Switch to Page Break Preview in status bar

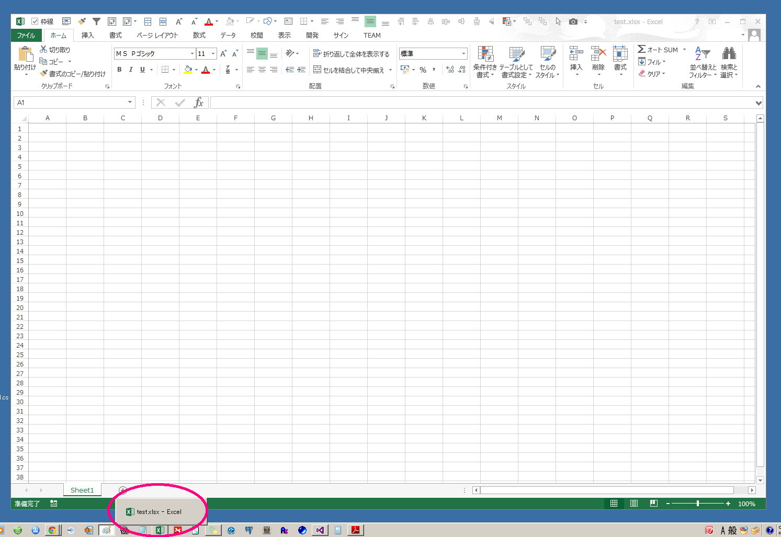[653, 504]
